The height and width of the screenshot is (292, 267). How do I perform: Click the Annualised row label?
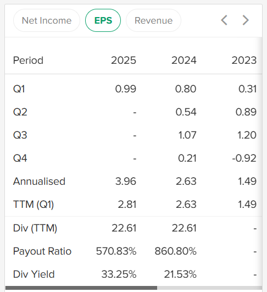[39, 181]
